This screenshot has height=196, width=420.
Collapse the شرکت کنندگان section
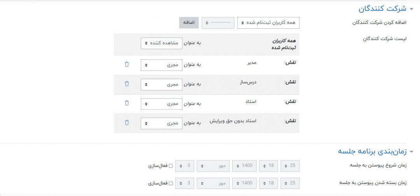tap(411, 9)
